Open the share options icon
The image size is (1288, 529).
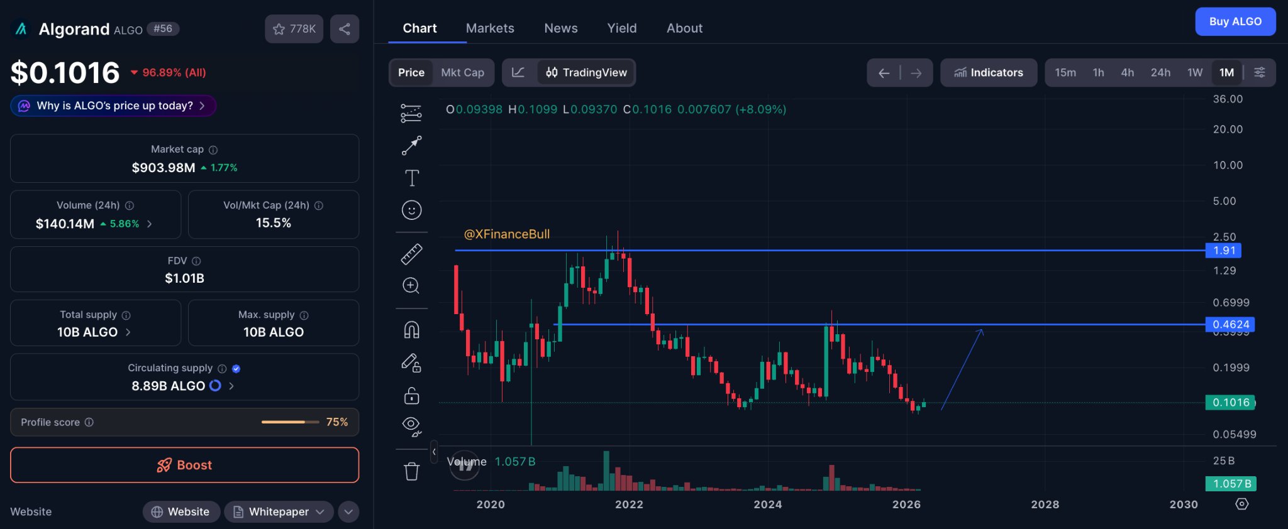coord(345,29)
